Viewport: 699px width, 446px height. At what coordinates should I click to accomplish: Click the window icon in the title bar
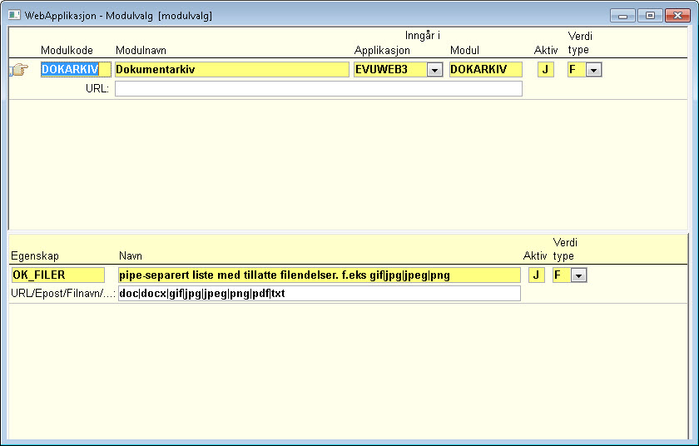pyautogui.click(x=14, y=15)
